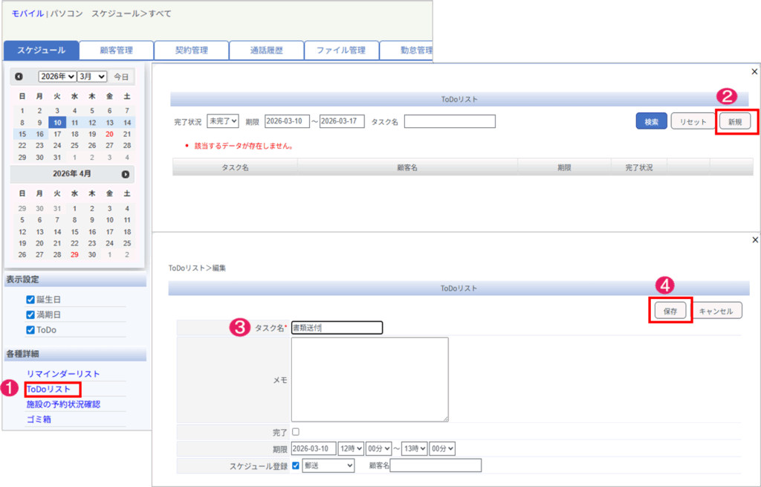Click the 検索 button
Screen dimensions: 761x487
click(x=651, y=122)
